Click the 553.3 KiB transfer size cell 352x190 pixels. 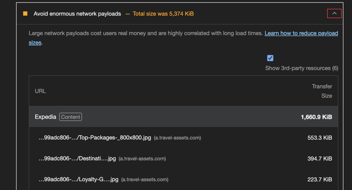[320, 138]
